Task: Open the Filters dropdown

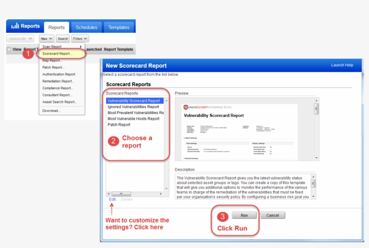Action: 80,39
